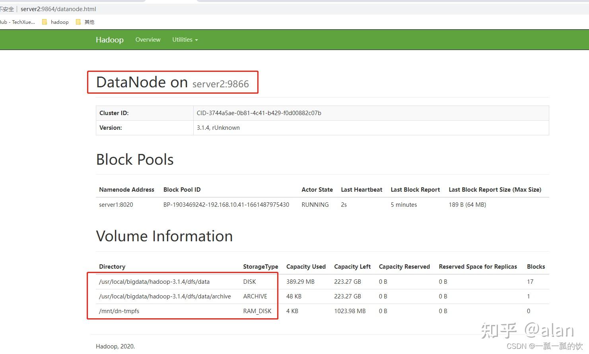Click the TechXue bookmark in bookmarks bar

coord(18,22)
